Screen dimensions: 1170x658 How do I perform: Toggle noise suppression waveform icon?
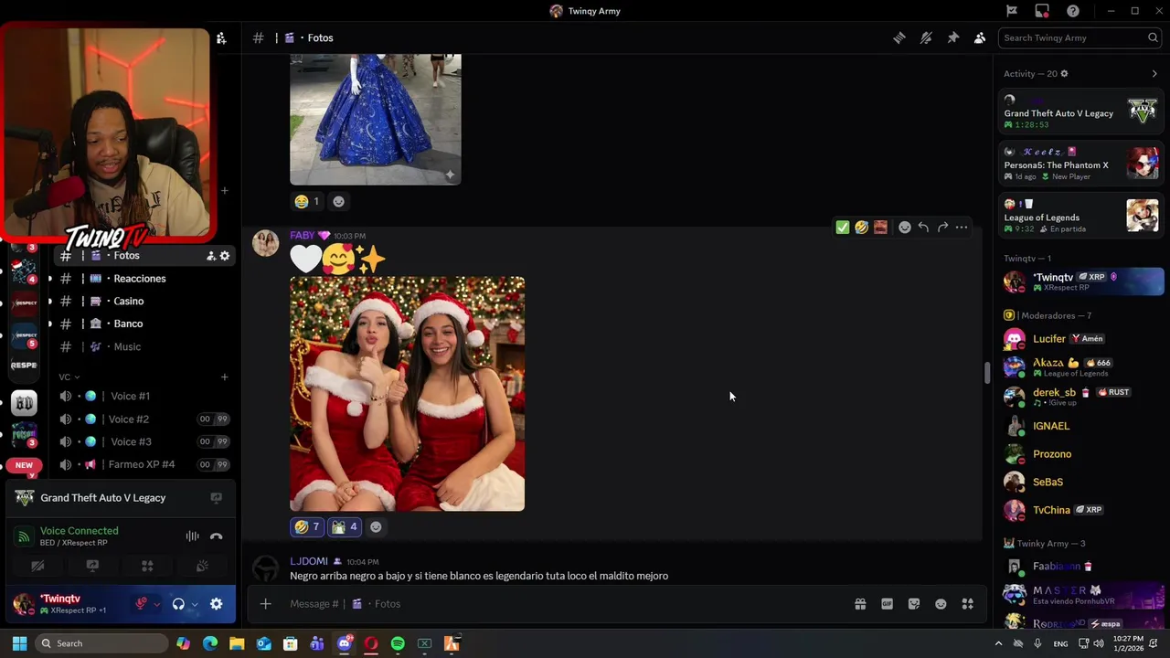[192, 536]
